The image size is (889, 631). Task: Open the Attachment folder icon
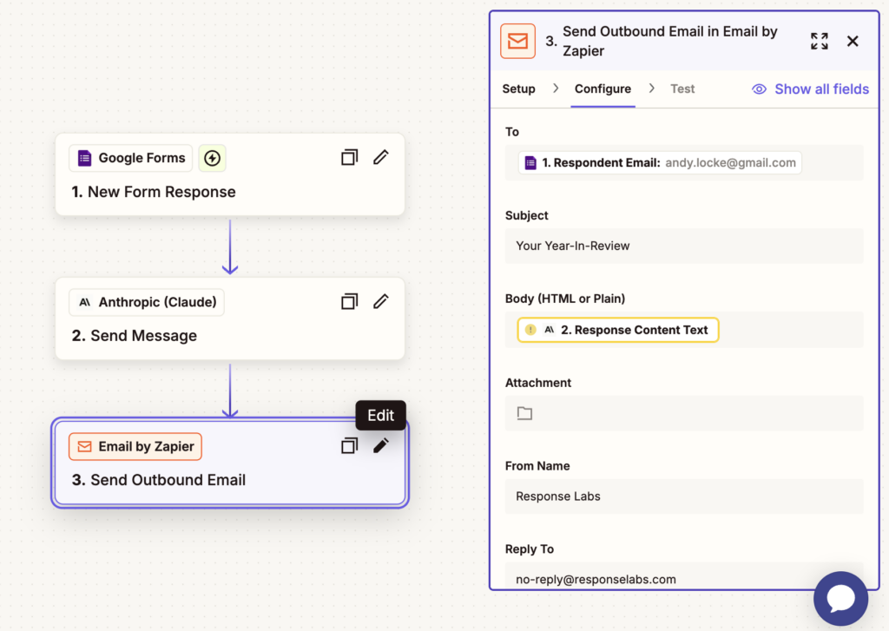[525, 413]
